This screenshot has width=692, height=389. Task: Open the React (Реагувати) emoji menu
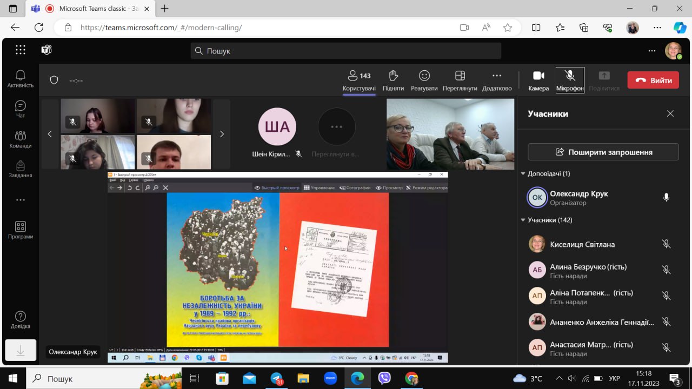[424, 80]
